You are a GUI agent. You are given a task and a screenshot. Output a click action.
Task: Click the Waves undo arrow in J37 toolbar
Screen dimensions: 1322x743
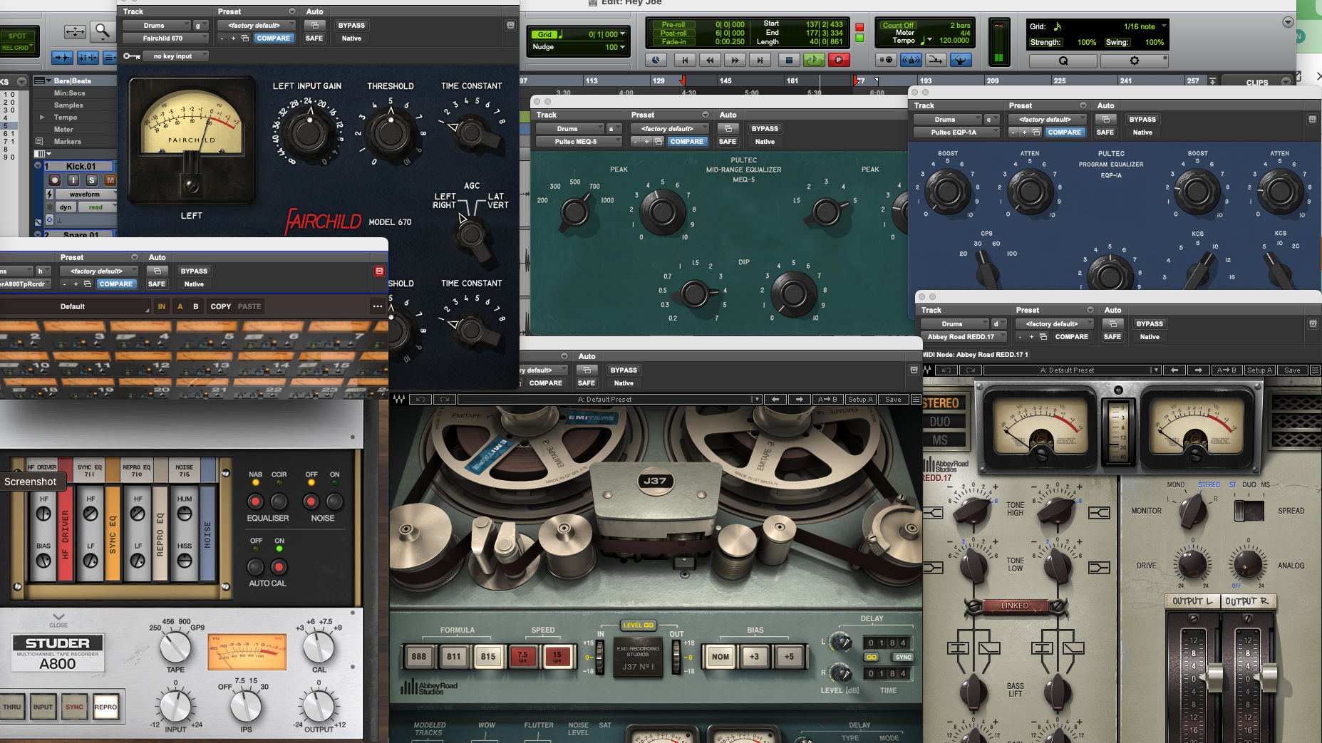coord(420,400)
